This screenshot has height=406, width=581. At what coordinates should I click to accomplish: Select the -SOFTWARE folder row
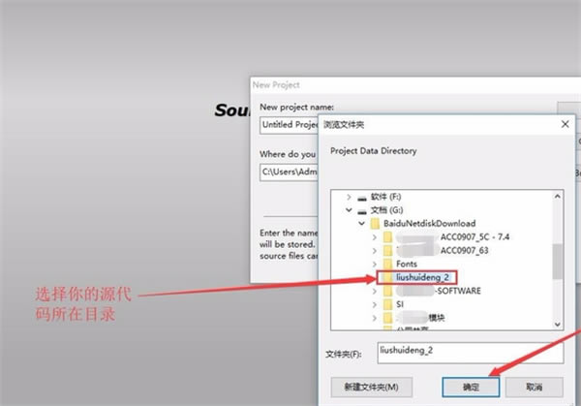pos(458,291)
